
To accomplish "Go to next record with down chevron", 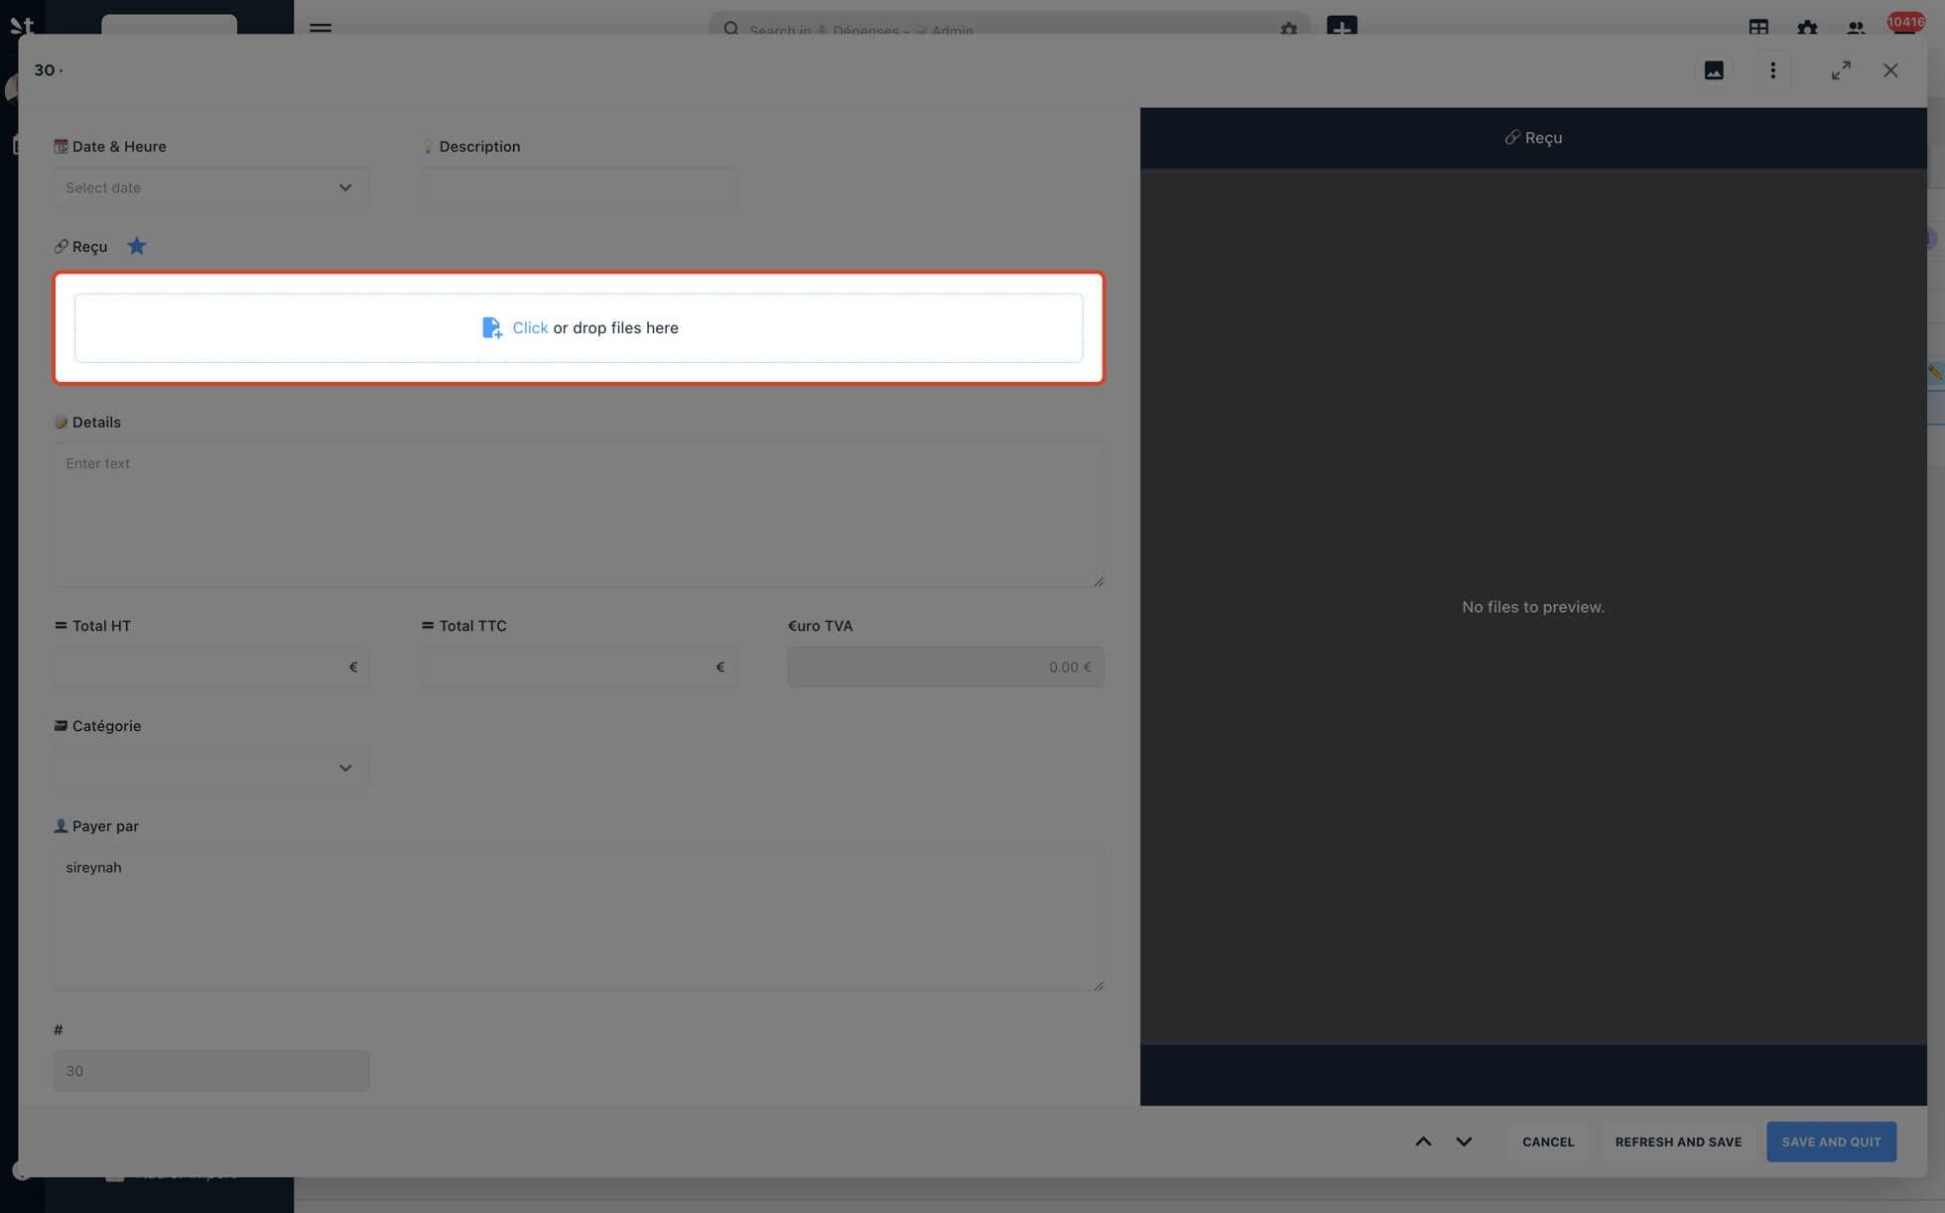I will click(x=1464, y=1142).
